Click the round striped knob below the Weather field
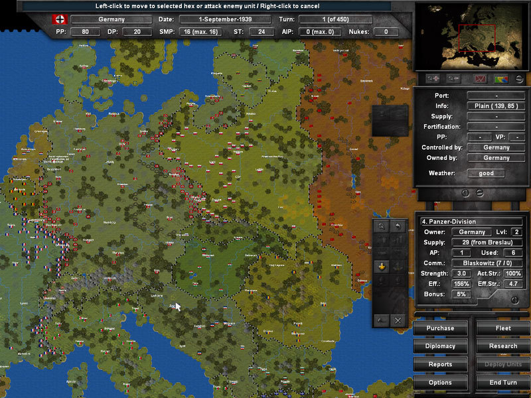 [x=479, y=193]
